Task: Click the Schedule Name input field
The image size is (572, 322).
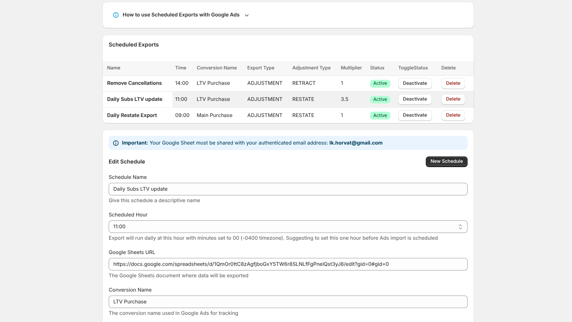Action: pos(288,189)
